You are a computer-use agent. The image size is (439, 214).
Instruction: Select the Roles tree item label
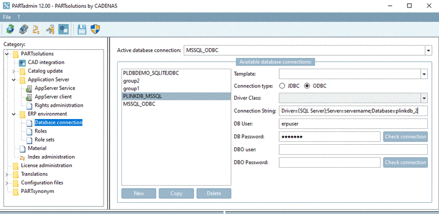41,131
